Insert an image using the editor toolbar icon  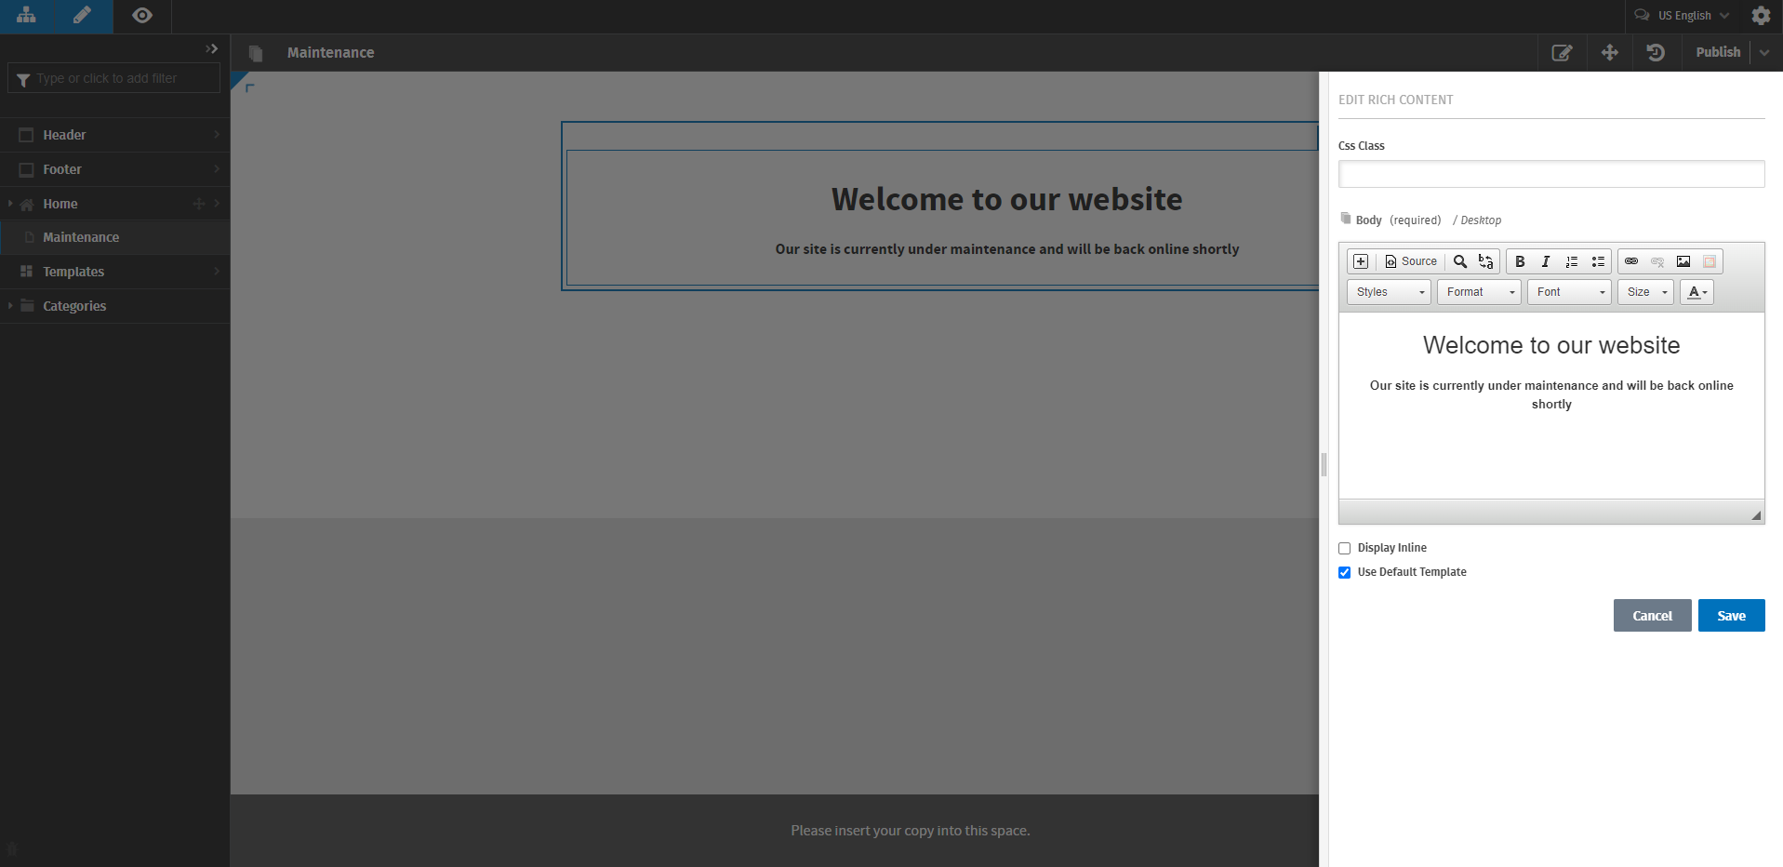click(x=1683, y=261)
